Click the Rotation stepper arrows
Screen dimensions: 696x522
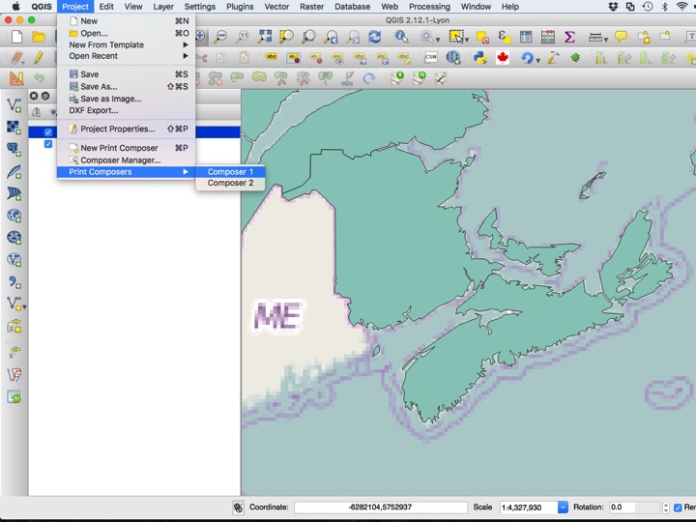pyautogui.click(x=665, y=507)
